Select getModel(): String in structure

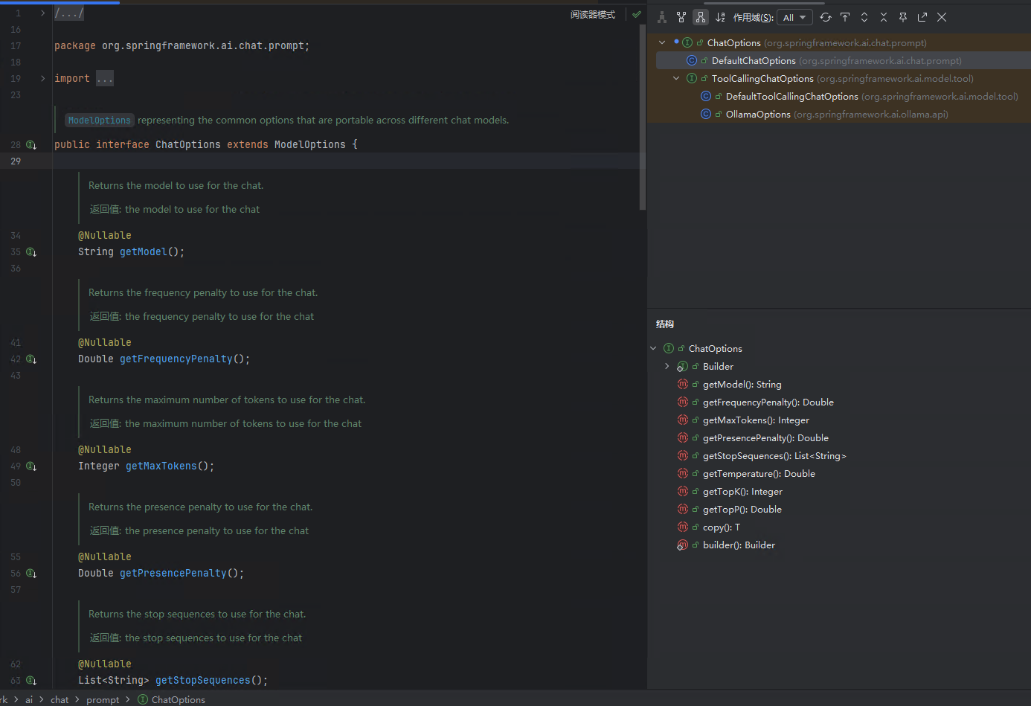pyautogui.click(x=742, y=384)
